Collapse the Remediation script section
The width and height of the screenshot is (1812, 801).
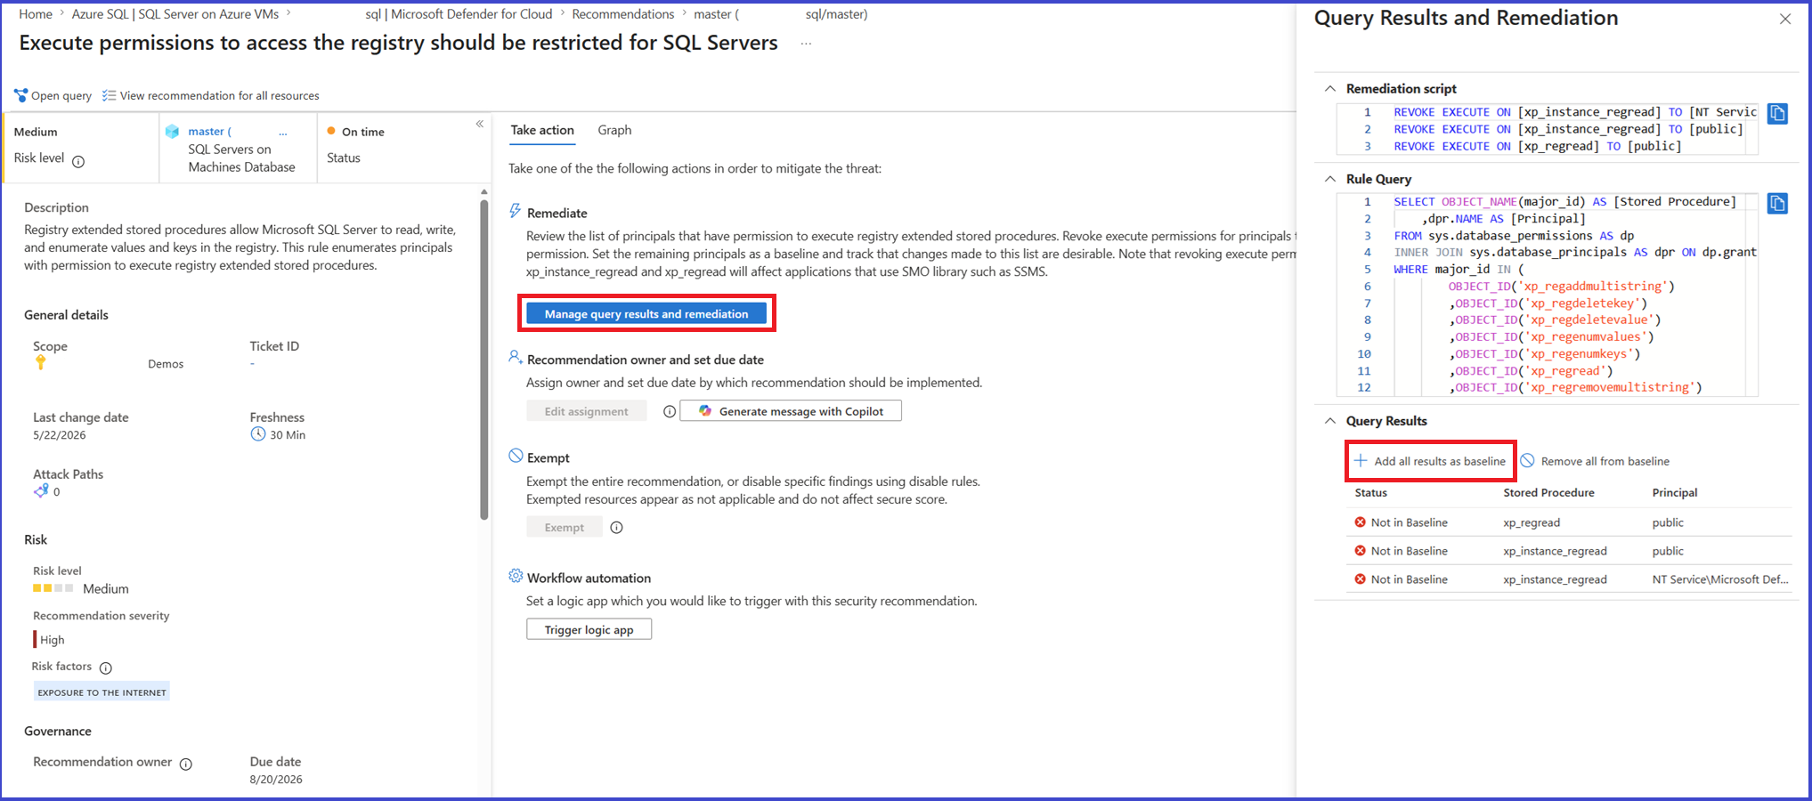[1330, 89]
